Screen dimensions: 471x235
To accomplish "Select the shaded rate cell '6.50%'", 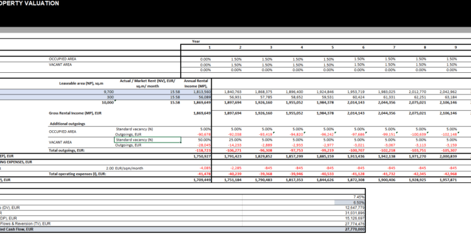I will 350,202.
